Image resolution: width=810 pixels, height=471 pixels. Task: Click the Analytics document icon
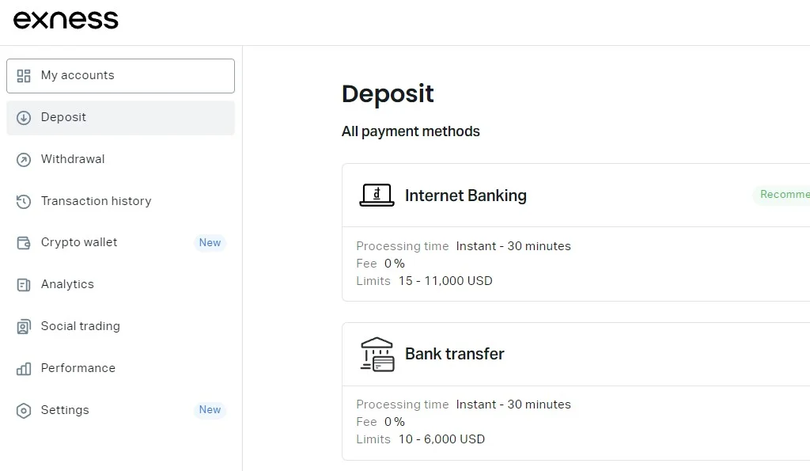[22, 284]
